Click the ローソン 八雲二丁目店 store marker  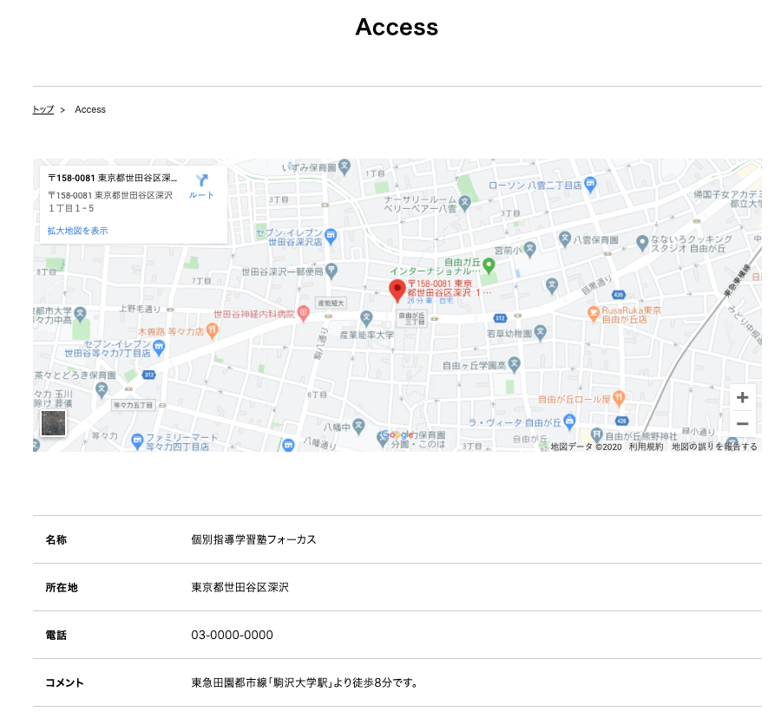[x=591, y=184]
